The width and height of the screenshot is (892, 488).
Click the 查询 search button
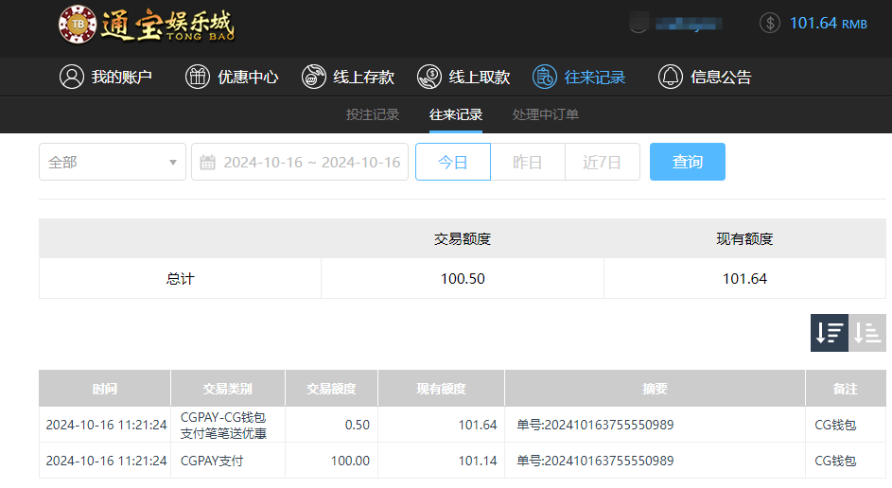click(x=687, y=162)
